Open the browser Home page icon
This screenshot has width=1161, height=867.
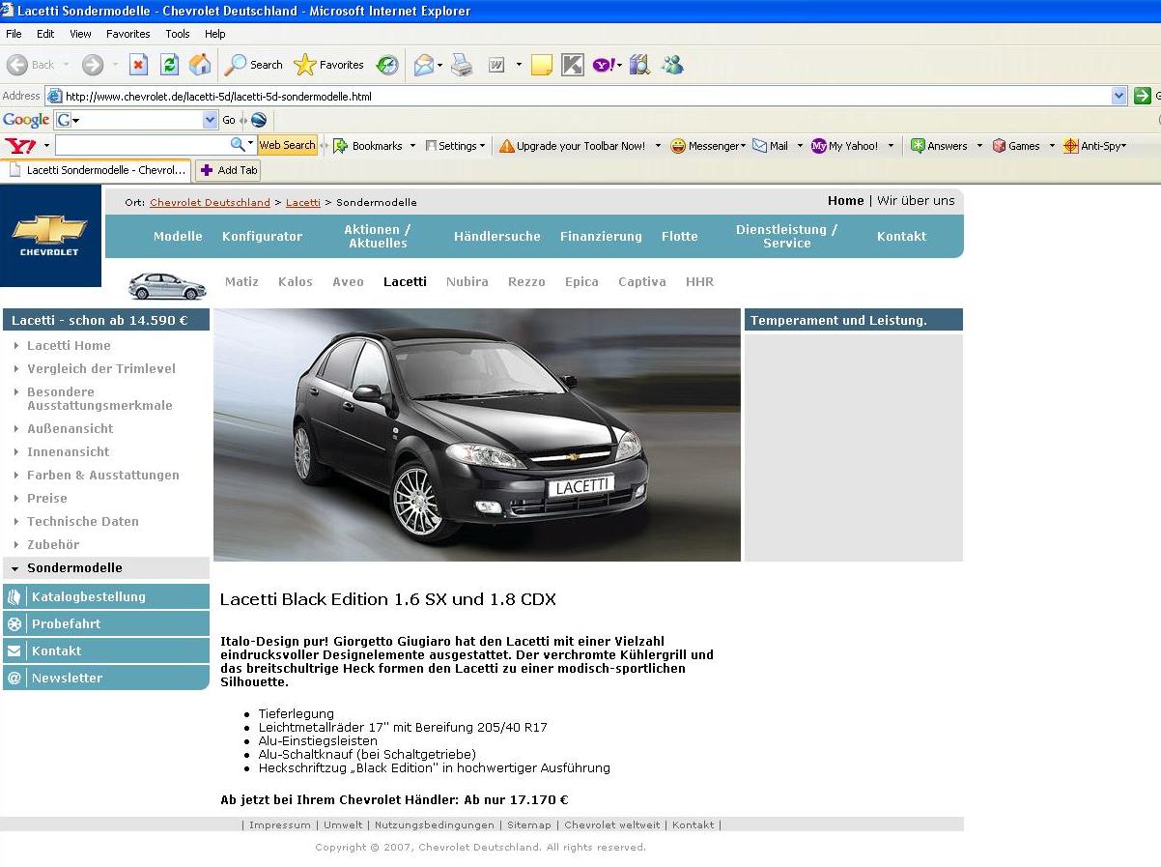pyautogui.click(x=200, y=65)
